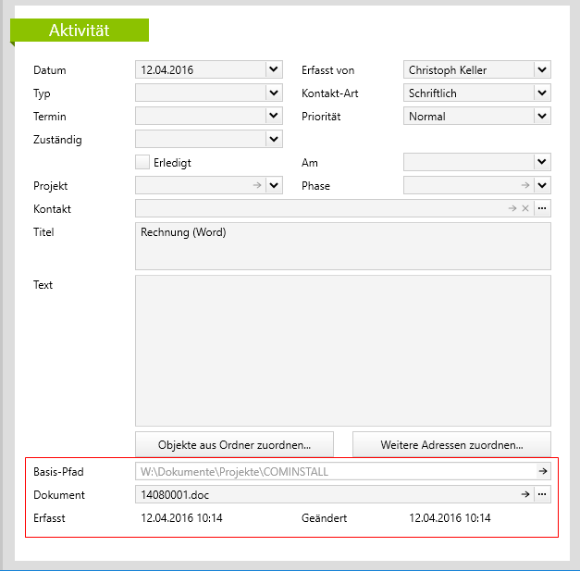Image resolution: width=580 pixels, height=571 pixels.
Task: Click the Objekte aus Ordner zuordnen button
Action: point(233,444)
